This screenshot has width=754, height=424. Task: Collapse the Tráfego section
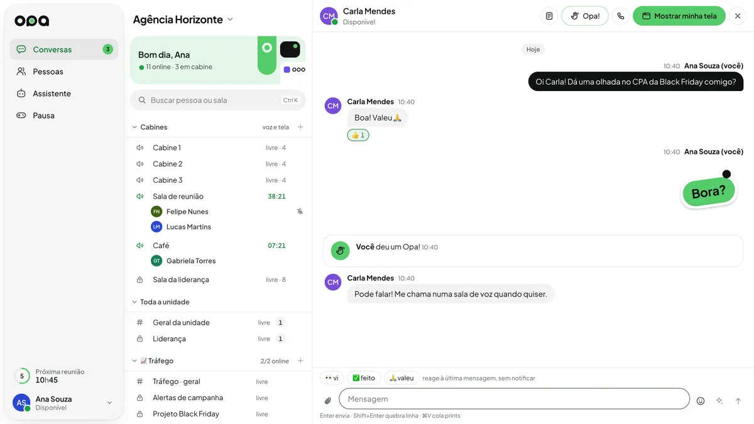coord(134,361)
